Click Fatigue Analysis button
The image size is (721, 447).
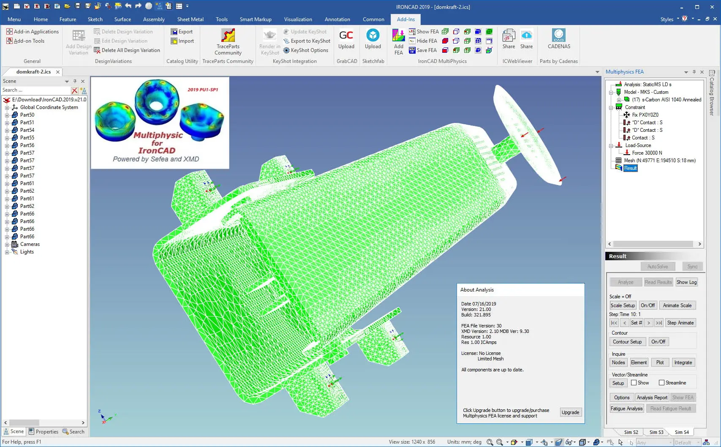click(x=626, y=409)
